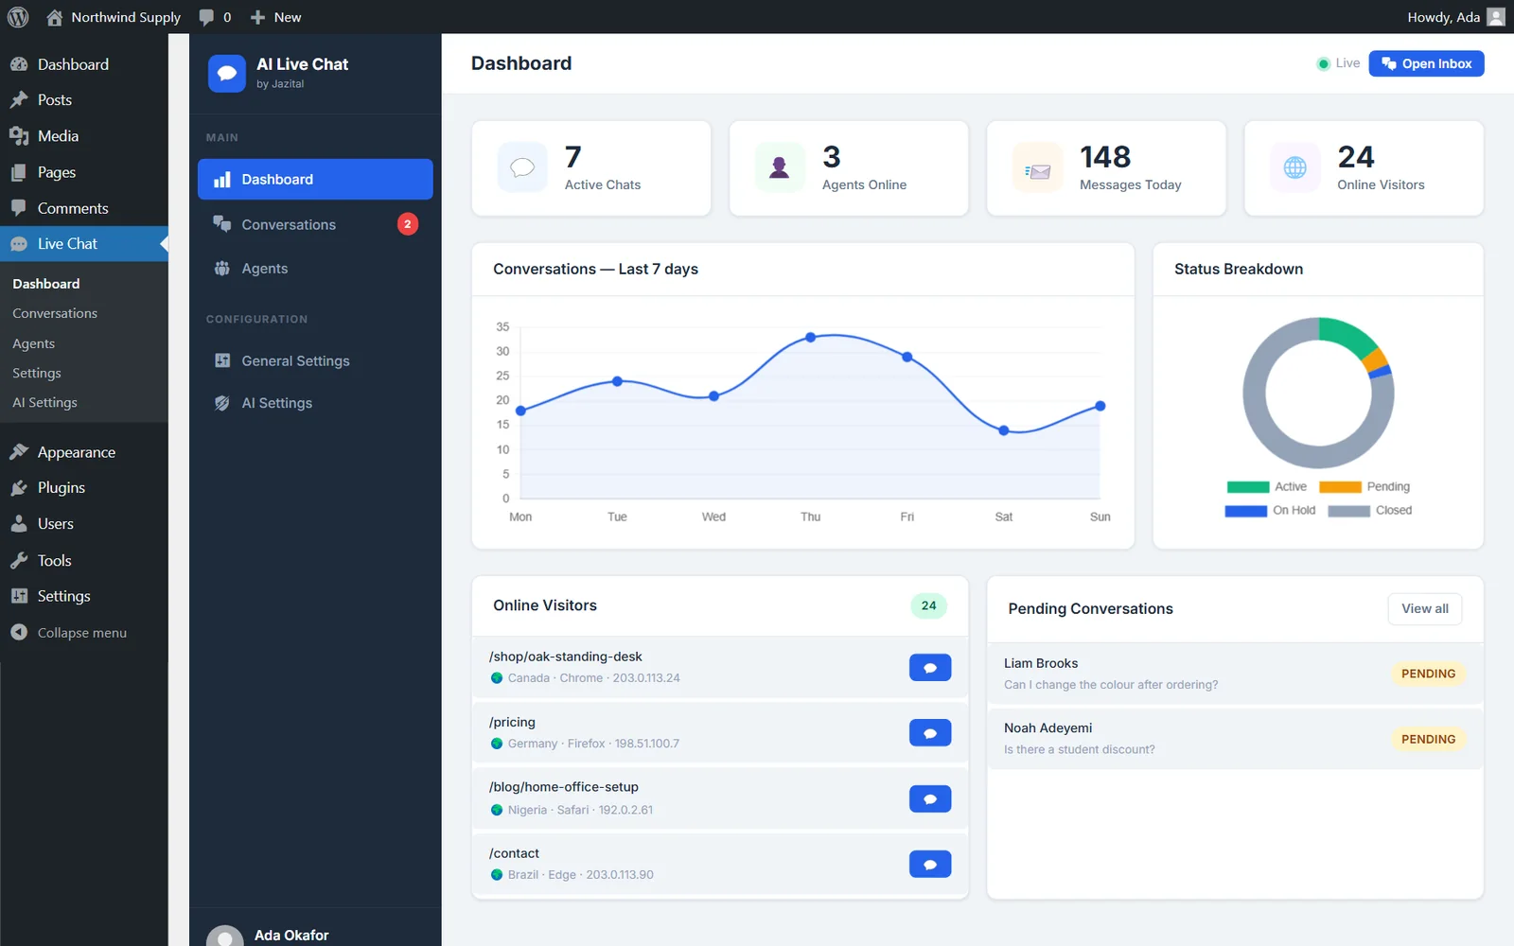This screenshot has width=1514, height=946.
Task: Start chat with /blog/home-office-setup visitor
Action: pos(930,799)
